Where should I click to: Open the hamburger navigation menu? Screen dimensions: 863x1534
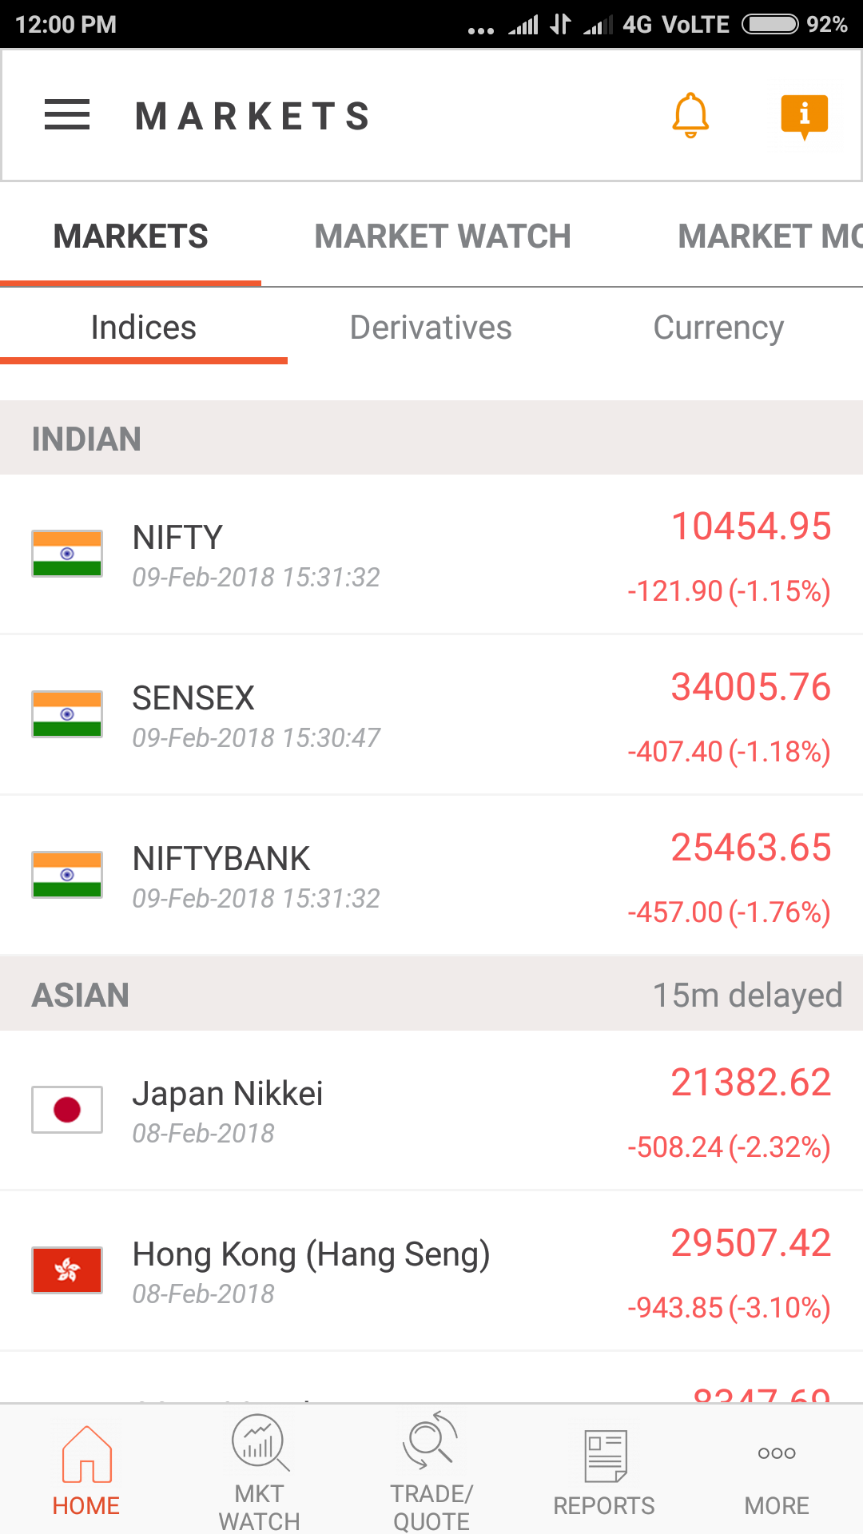(x=67, y=115)
